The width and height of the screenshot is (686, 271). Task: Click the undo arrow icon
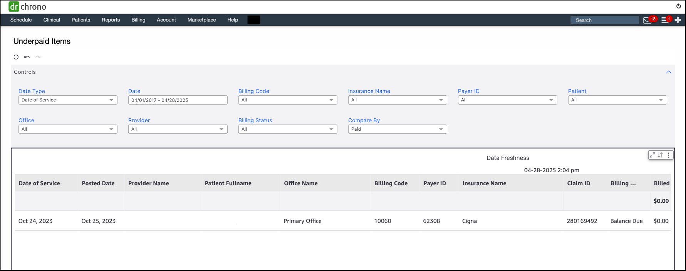(27, 57)
